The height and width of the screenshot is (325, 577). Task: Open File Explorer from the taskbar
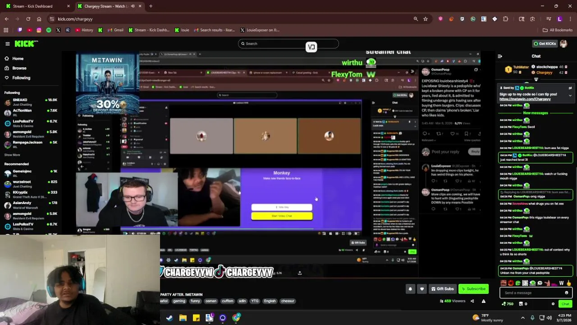click(183, 318)
